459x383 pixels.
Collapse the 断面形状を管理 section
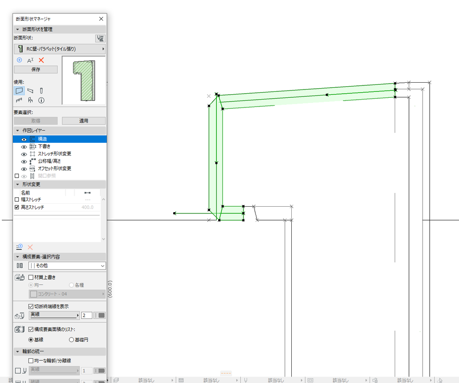pos(17,29)
